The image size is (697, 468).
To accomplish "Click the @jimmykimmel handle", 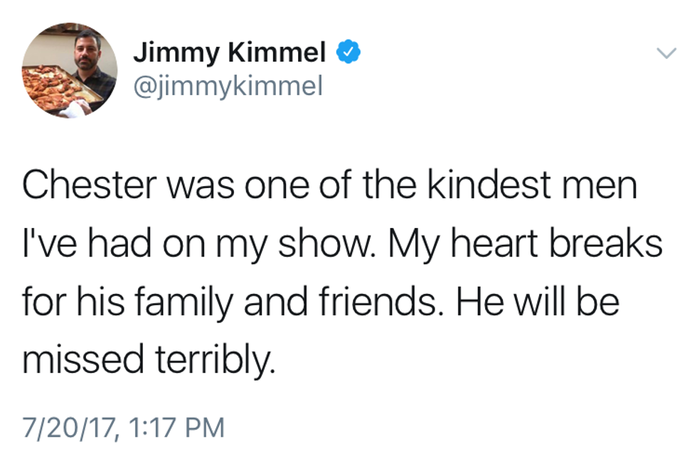I will pos(228,87).
